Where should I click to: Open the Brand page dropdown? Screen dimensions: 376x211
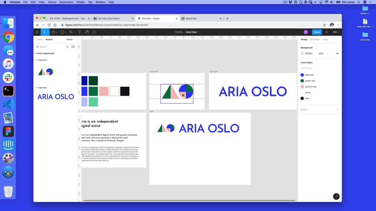[x=70, y=39]
